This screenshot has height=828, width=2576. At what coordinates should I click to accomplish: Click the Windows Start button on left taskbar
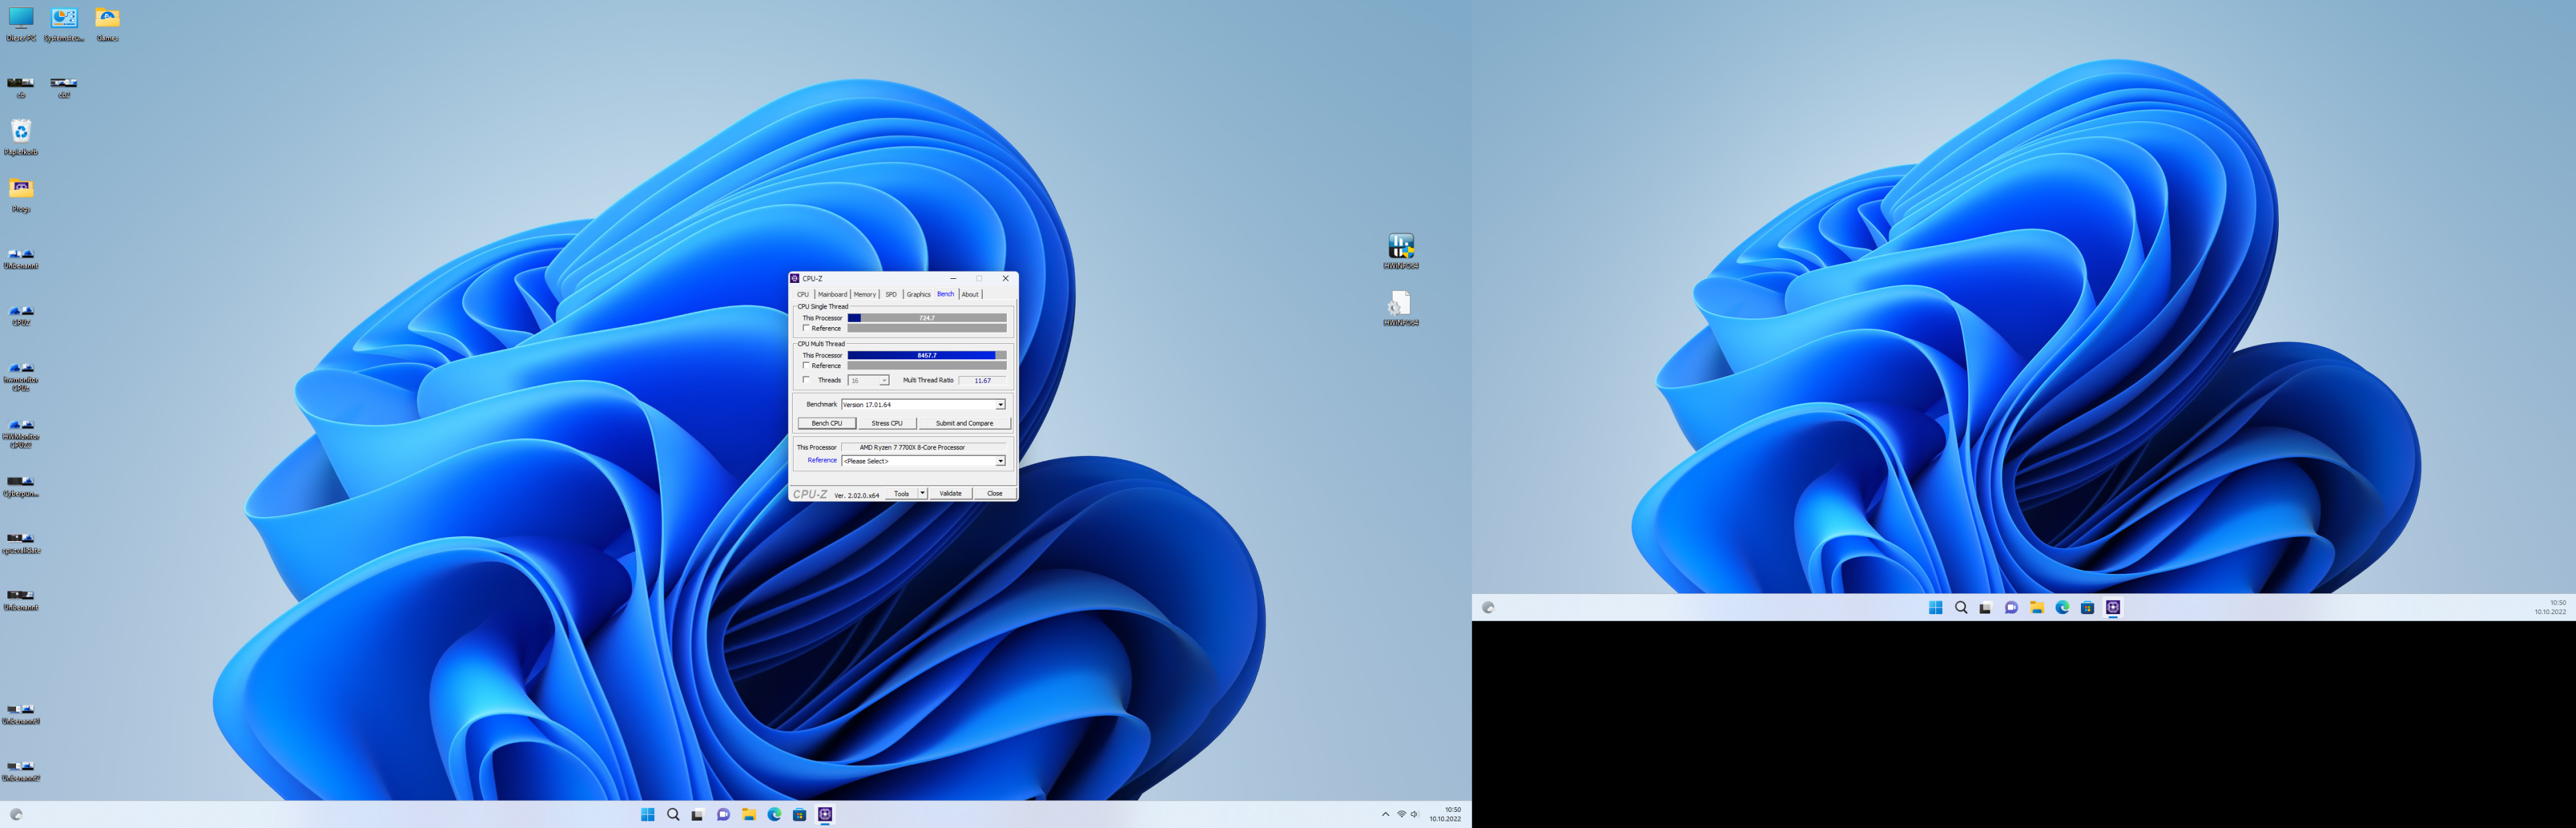647,814
